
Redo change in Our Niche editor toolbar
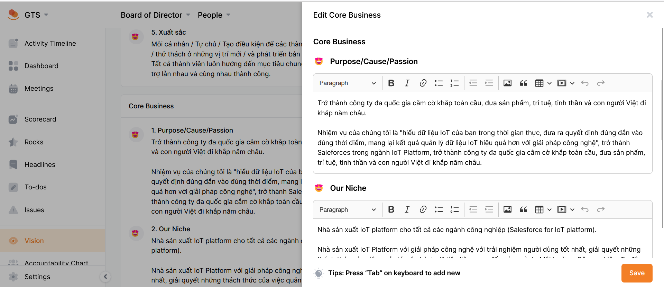(x=601, y=209)
